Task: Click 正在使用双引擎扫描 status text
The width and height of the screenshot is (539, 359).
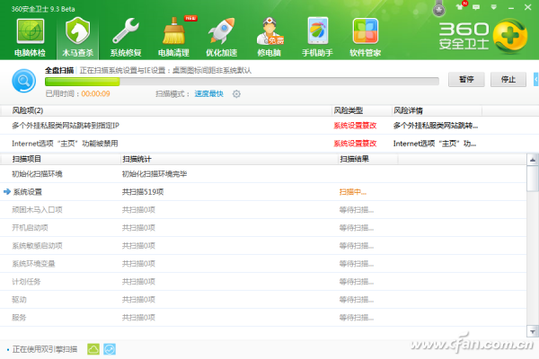Action: pos(45,349)
